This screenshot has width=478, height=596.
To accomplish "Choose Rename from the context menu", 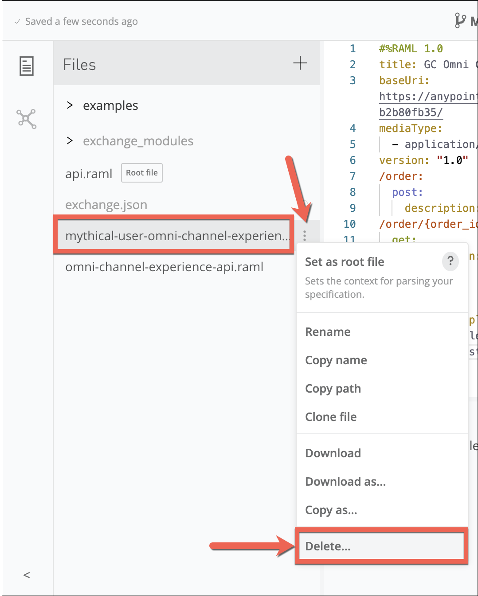I will tap(328, 332).
